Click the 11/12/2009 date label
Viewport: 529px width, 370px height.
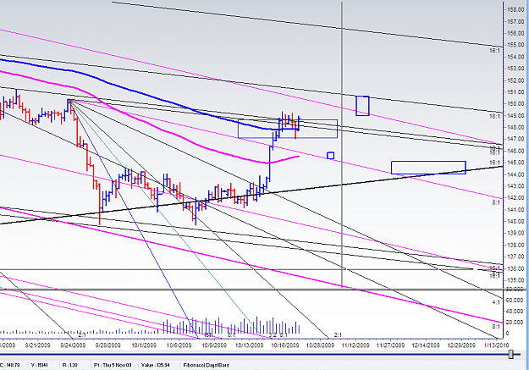pyautogui.click(x=355, y=345)
